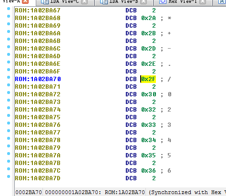Toggle breakpoint dot at ROM:1A02BA6A
The height and width of the screenshot is (196, 226).
9,31
